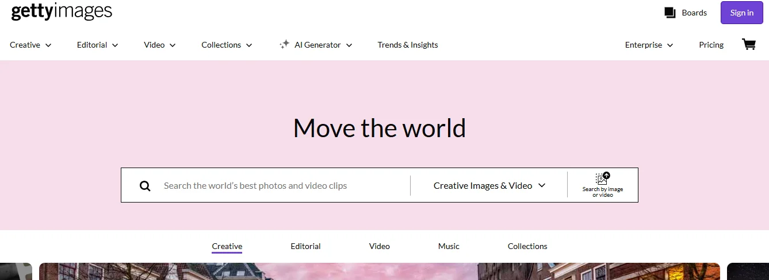Click the Boards stack icon
Viewport: 769px width, 280px height.
pos(669,13)
